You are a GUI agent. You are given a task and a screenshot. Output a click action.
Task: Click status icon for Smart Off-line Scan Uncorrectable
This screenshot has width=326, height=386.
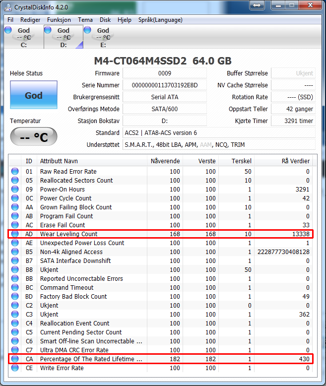point(15,341)
